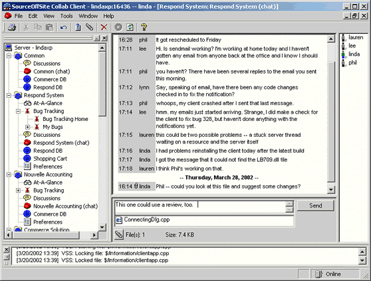Click the tree panel scroll right arrow
This screenshot has width=371, height=281.
tap(94, 235)
